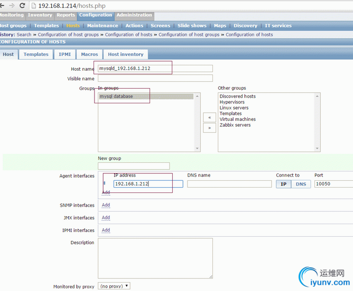Select Templates in Other groups list
Screen dimensions: 353x291
point(230,114)
